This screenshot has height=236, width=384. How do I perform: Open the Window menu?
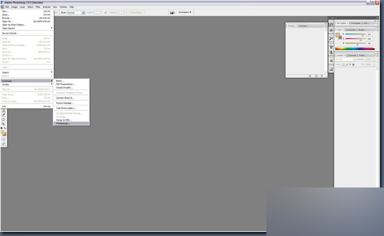(63, 7)
